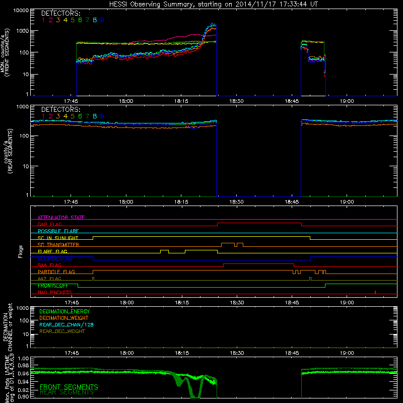Image resolution: width=403 pixels, height=403 pixels.
Task: Click the olive flag label above FRONTS_OFF
Action: click(49, 279)
